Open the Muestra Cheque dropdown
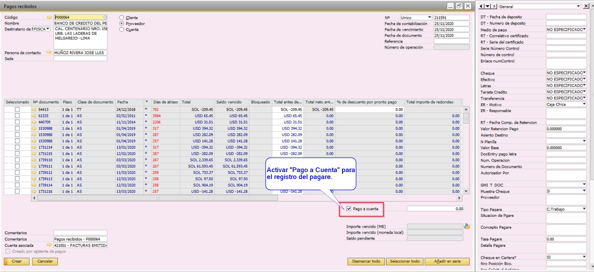The height and width of the screenshot is (272, 594). tap(566, 191)
